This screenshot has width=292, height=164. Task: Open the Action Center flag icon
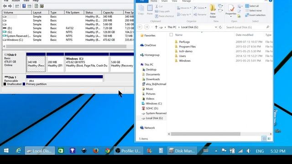tap(224, 151)
